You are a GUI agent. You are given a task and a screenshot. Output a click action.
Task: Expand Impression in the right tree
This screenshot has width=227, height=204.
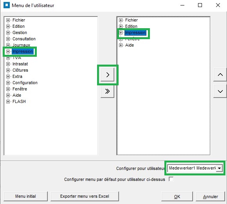121,32
